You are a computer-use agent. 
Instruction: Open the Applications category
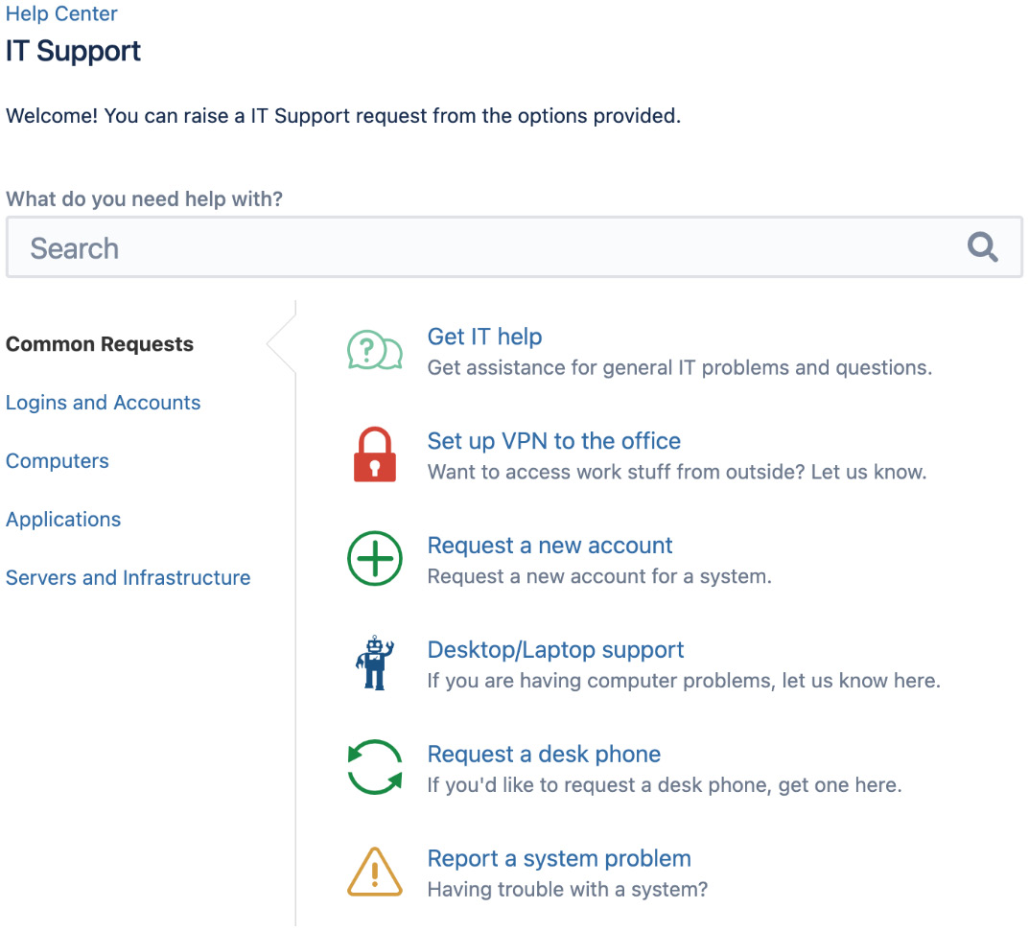click(x=62, y=519)
